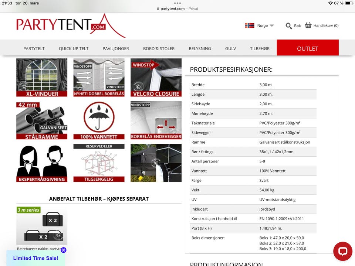Image resolution: width=355 pixels, height=266 pixels.
Task: Click the Søk search link
Action: click(297, 26)
